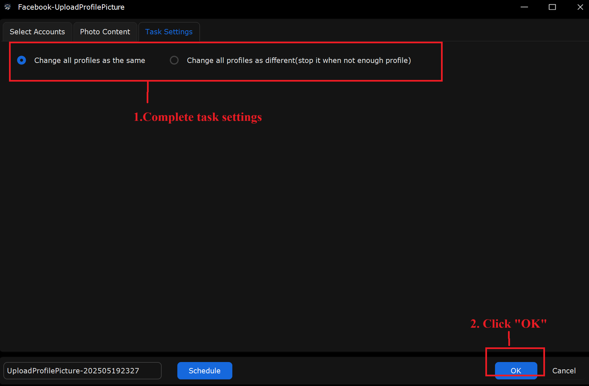
Task: Select 'Change all profiles as the same' radio
Action: (x=22, y=60)
